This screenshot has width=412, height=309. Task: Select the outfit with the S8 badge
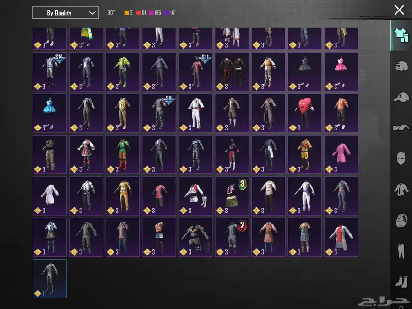coord(159,113)
